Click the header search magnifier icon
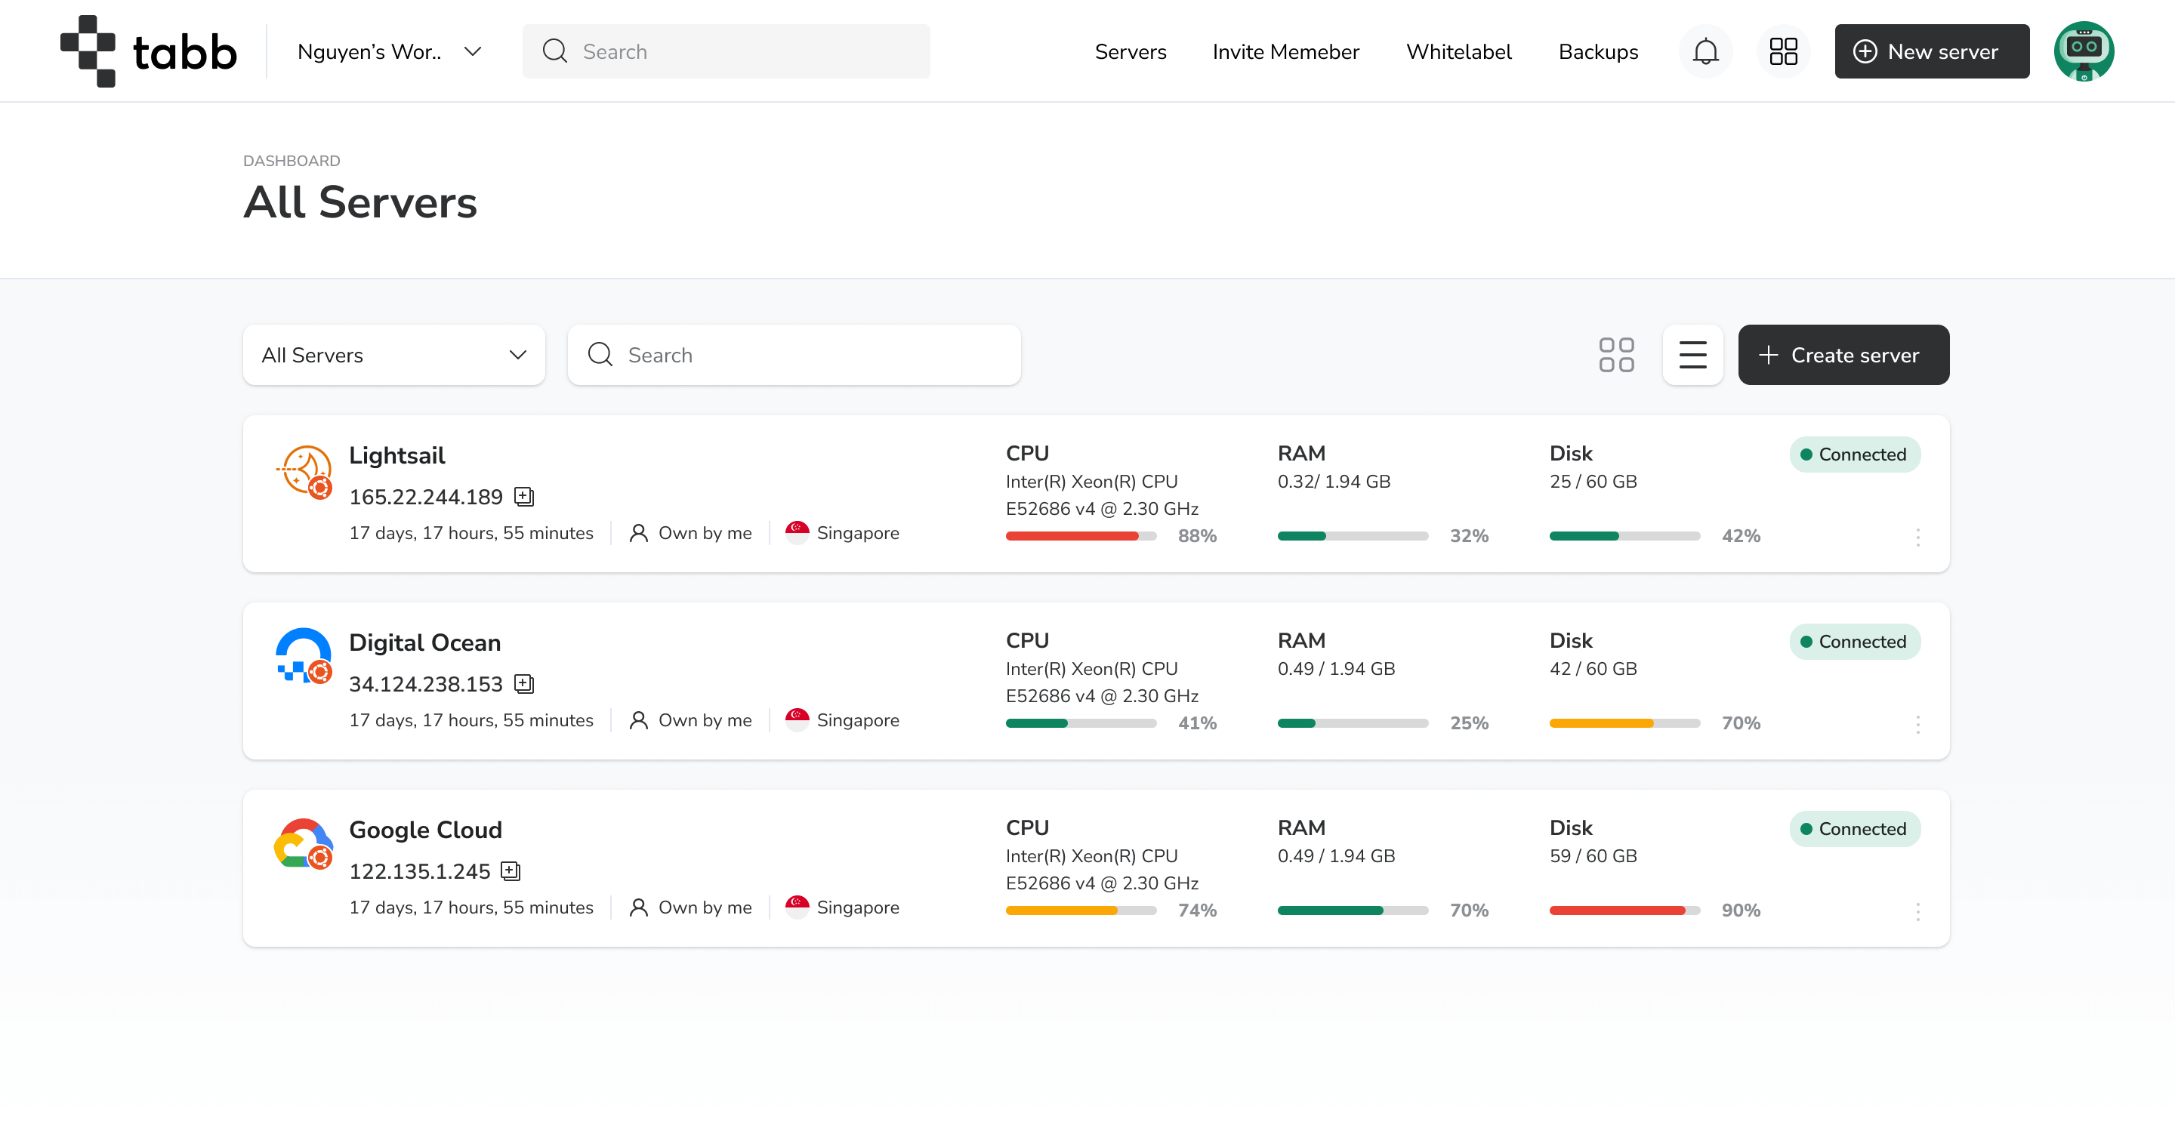Image resolution: width=2175 pixels, height=1140 pixels. pyautogui.click(x=555, y=51)
